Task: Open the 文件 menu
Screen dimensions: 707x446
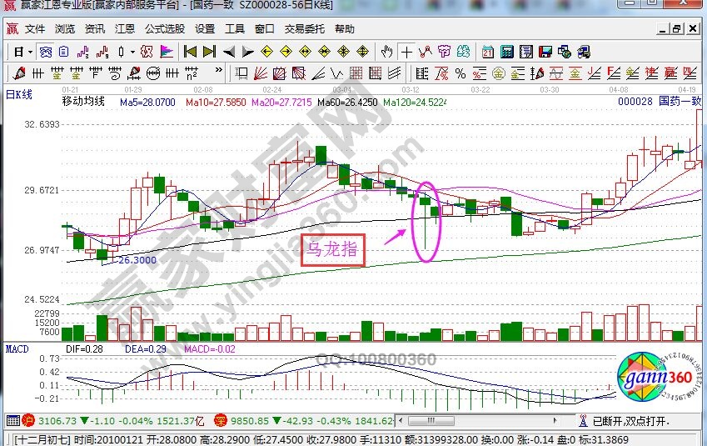Action: tap(35, 28)
